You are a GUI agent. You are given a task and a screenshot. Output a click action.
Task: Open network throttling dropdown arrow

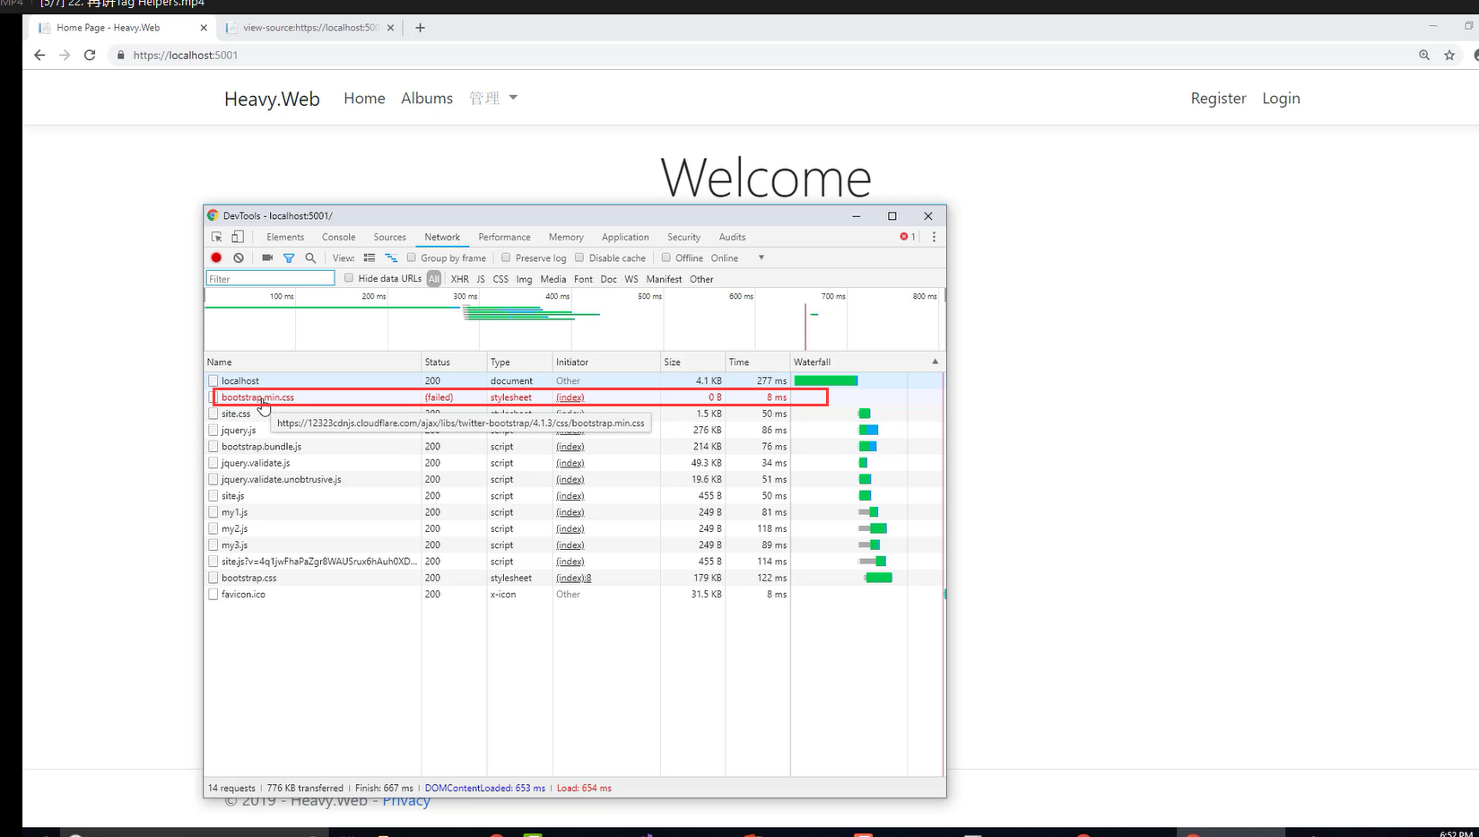(x=761, y=257)
